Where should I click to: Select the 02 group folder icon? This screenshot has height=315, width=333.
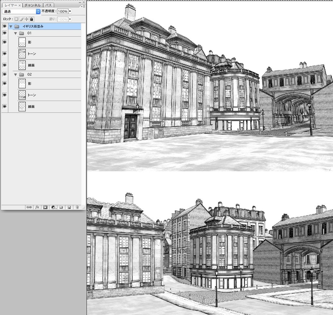point(21,74)
